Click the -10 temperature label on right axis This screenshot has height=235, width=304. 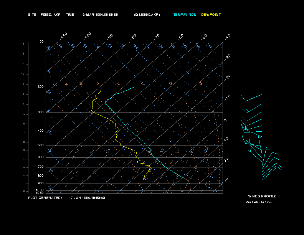(x=227, y=98)
